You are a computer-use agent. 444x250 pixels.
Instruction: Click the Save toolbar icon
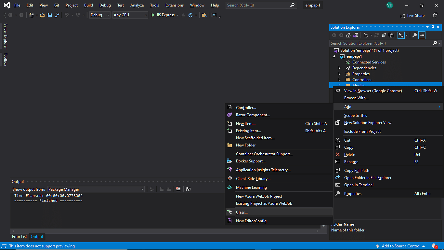click(50, 15)
